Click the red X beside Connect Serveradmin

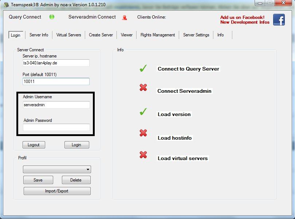(x=143, y=87)
